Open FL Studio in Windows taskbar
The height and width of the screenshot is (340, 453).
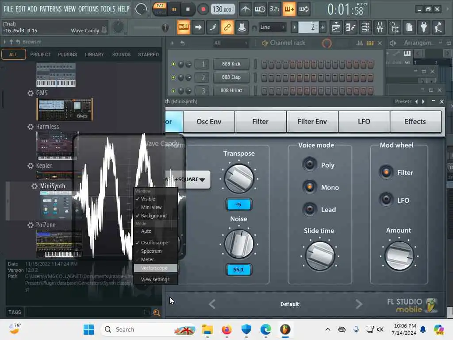click(285, 329)
